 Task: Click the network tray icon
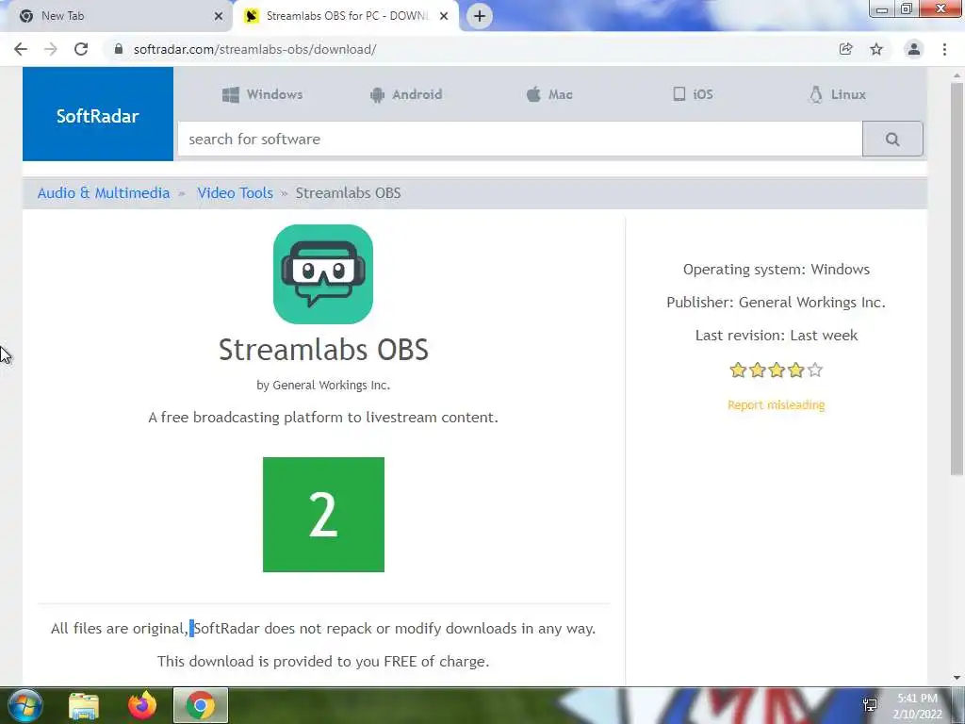point(870,705)
